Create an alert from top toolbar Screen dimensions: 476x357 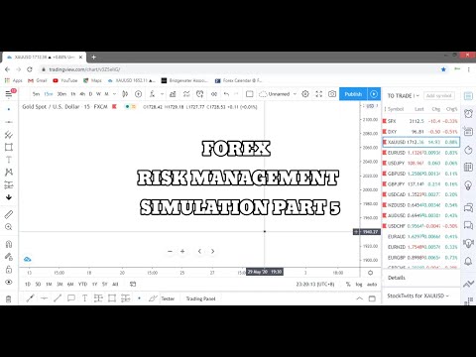point(200,94)
